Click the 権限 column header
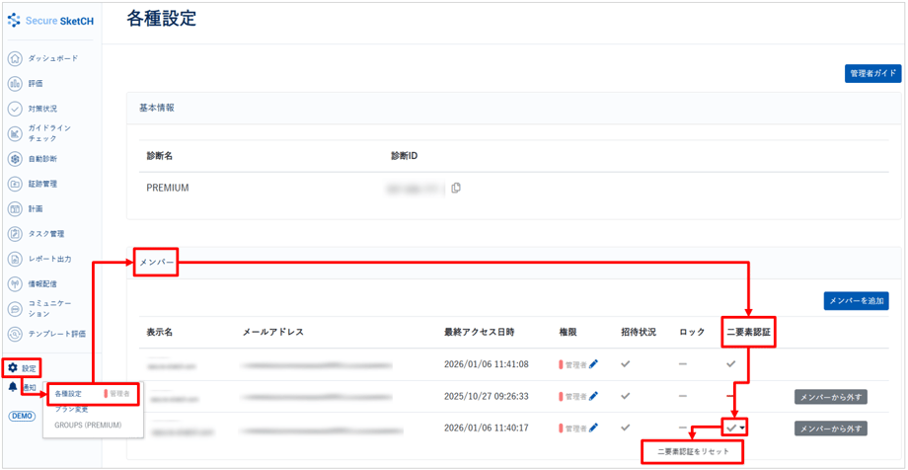The height and width of the screenshot is (470, 908). [567, 332]
